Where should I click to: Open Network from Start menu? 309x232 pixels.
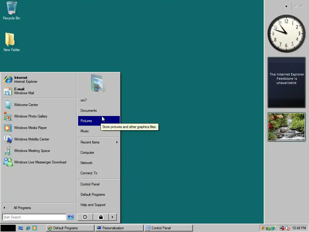(x=99, y=163)
